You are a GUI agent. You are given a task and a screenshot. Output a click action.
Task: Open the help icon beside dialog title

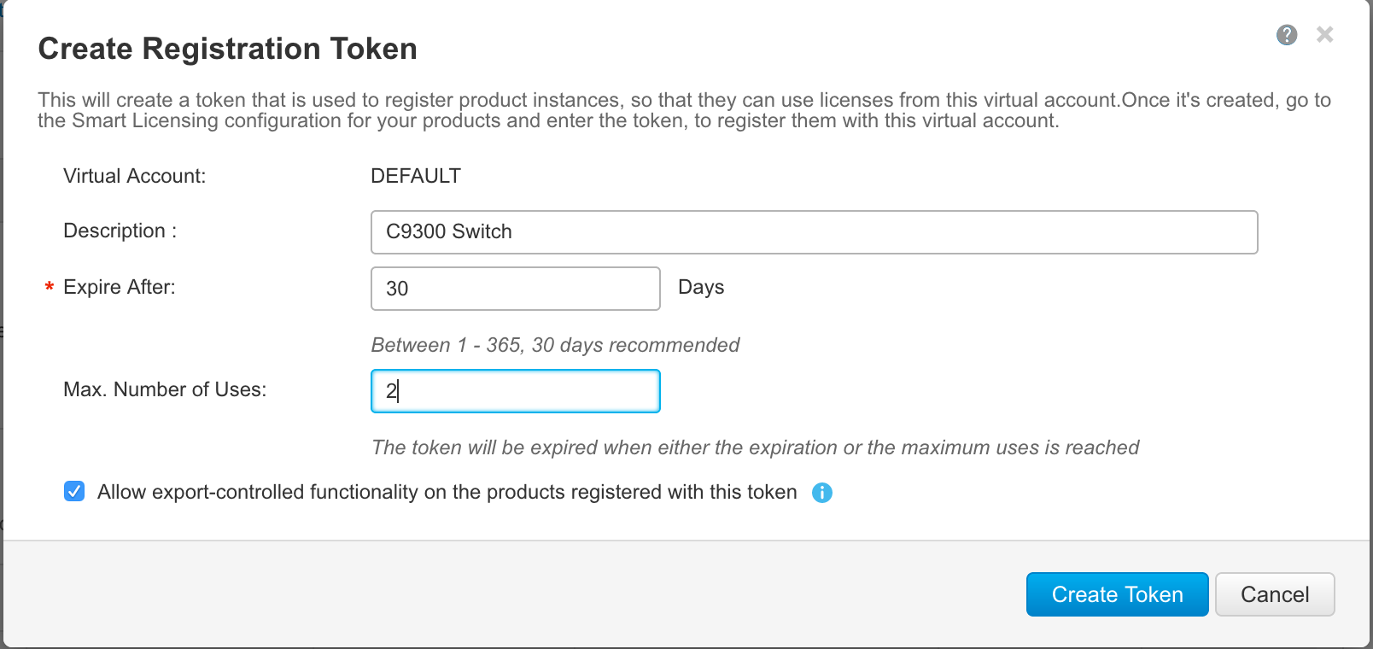[1286, 35]
